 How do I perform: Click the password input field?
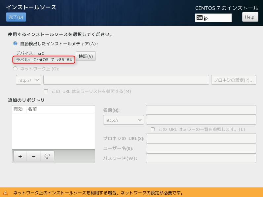coord(201,158)
